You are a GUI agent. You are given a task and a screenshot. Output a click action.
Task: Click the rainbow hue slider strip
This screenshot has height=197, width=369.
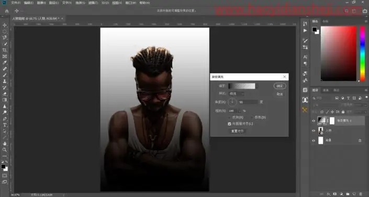click(x=363, y=54)
